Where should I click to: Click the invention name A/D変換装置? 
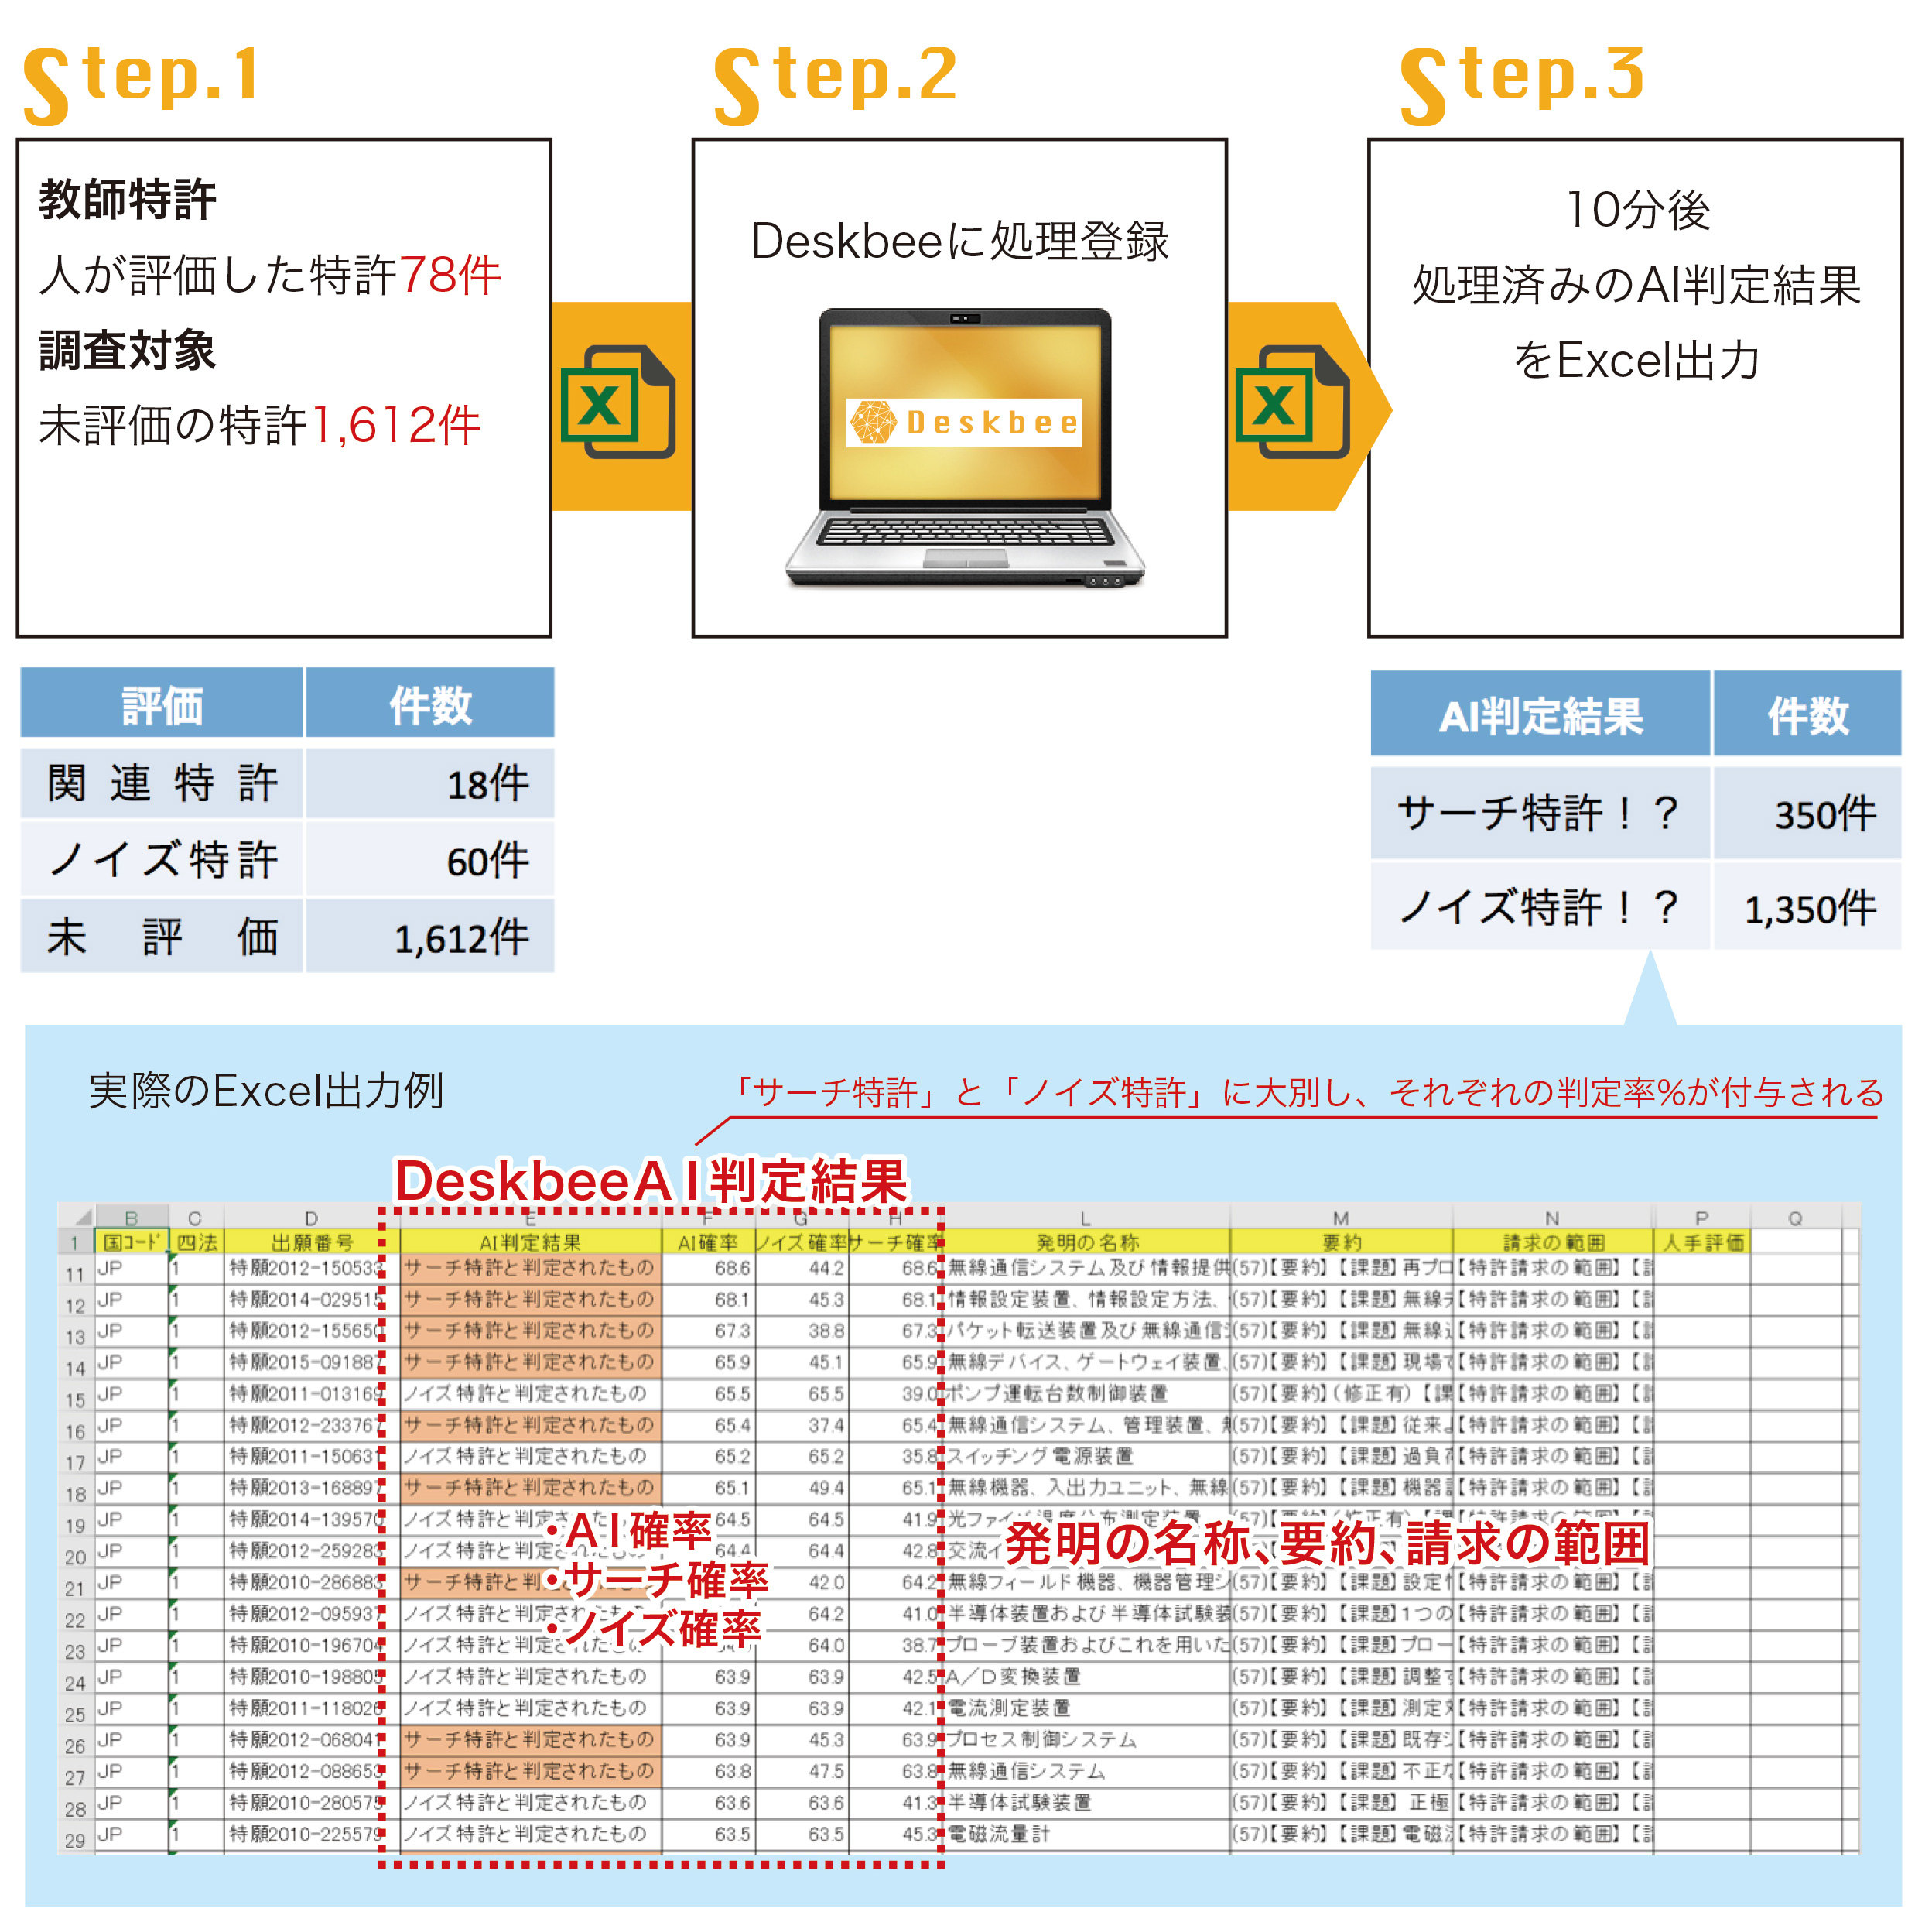(1013, 1676)
